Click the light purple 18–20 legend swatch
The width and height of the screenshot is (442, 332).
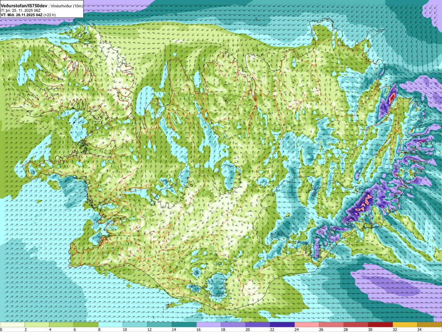pyautogui.click(x=233, y=325)
